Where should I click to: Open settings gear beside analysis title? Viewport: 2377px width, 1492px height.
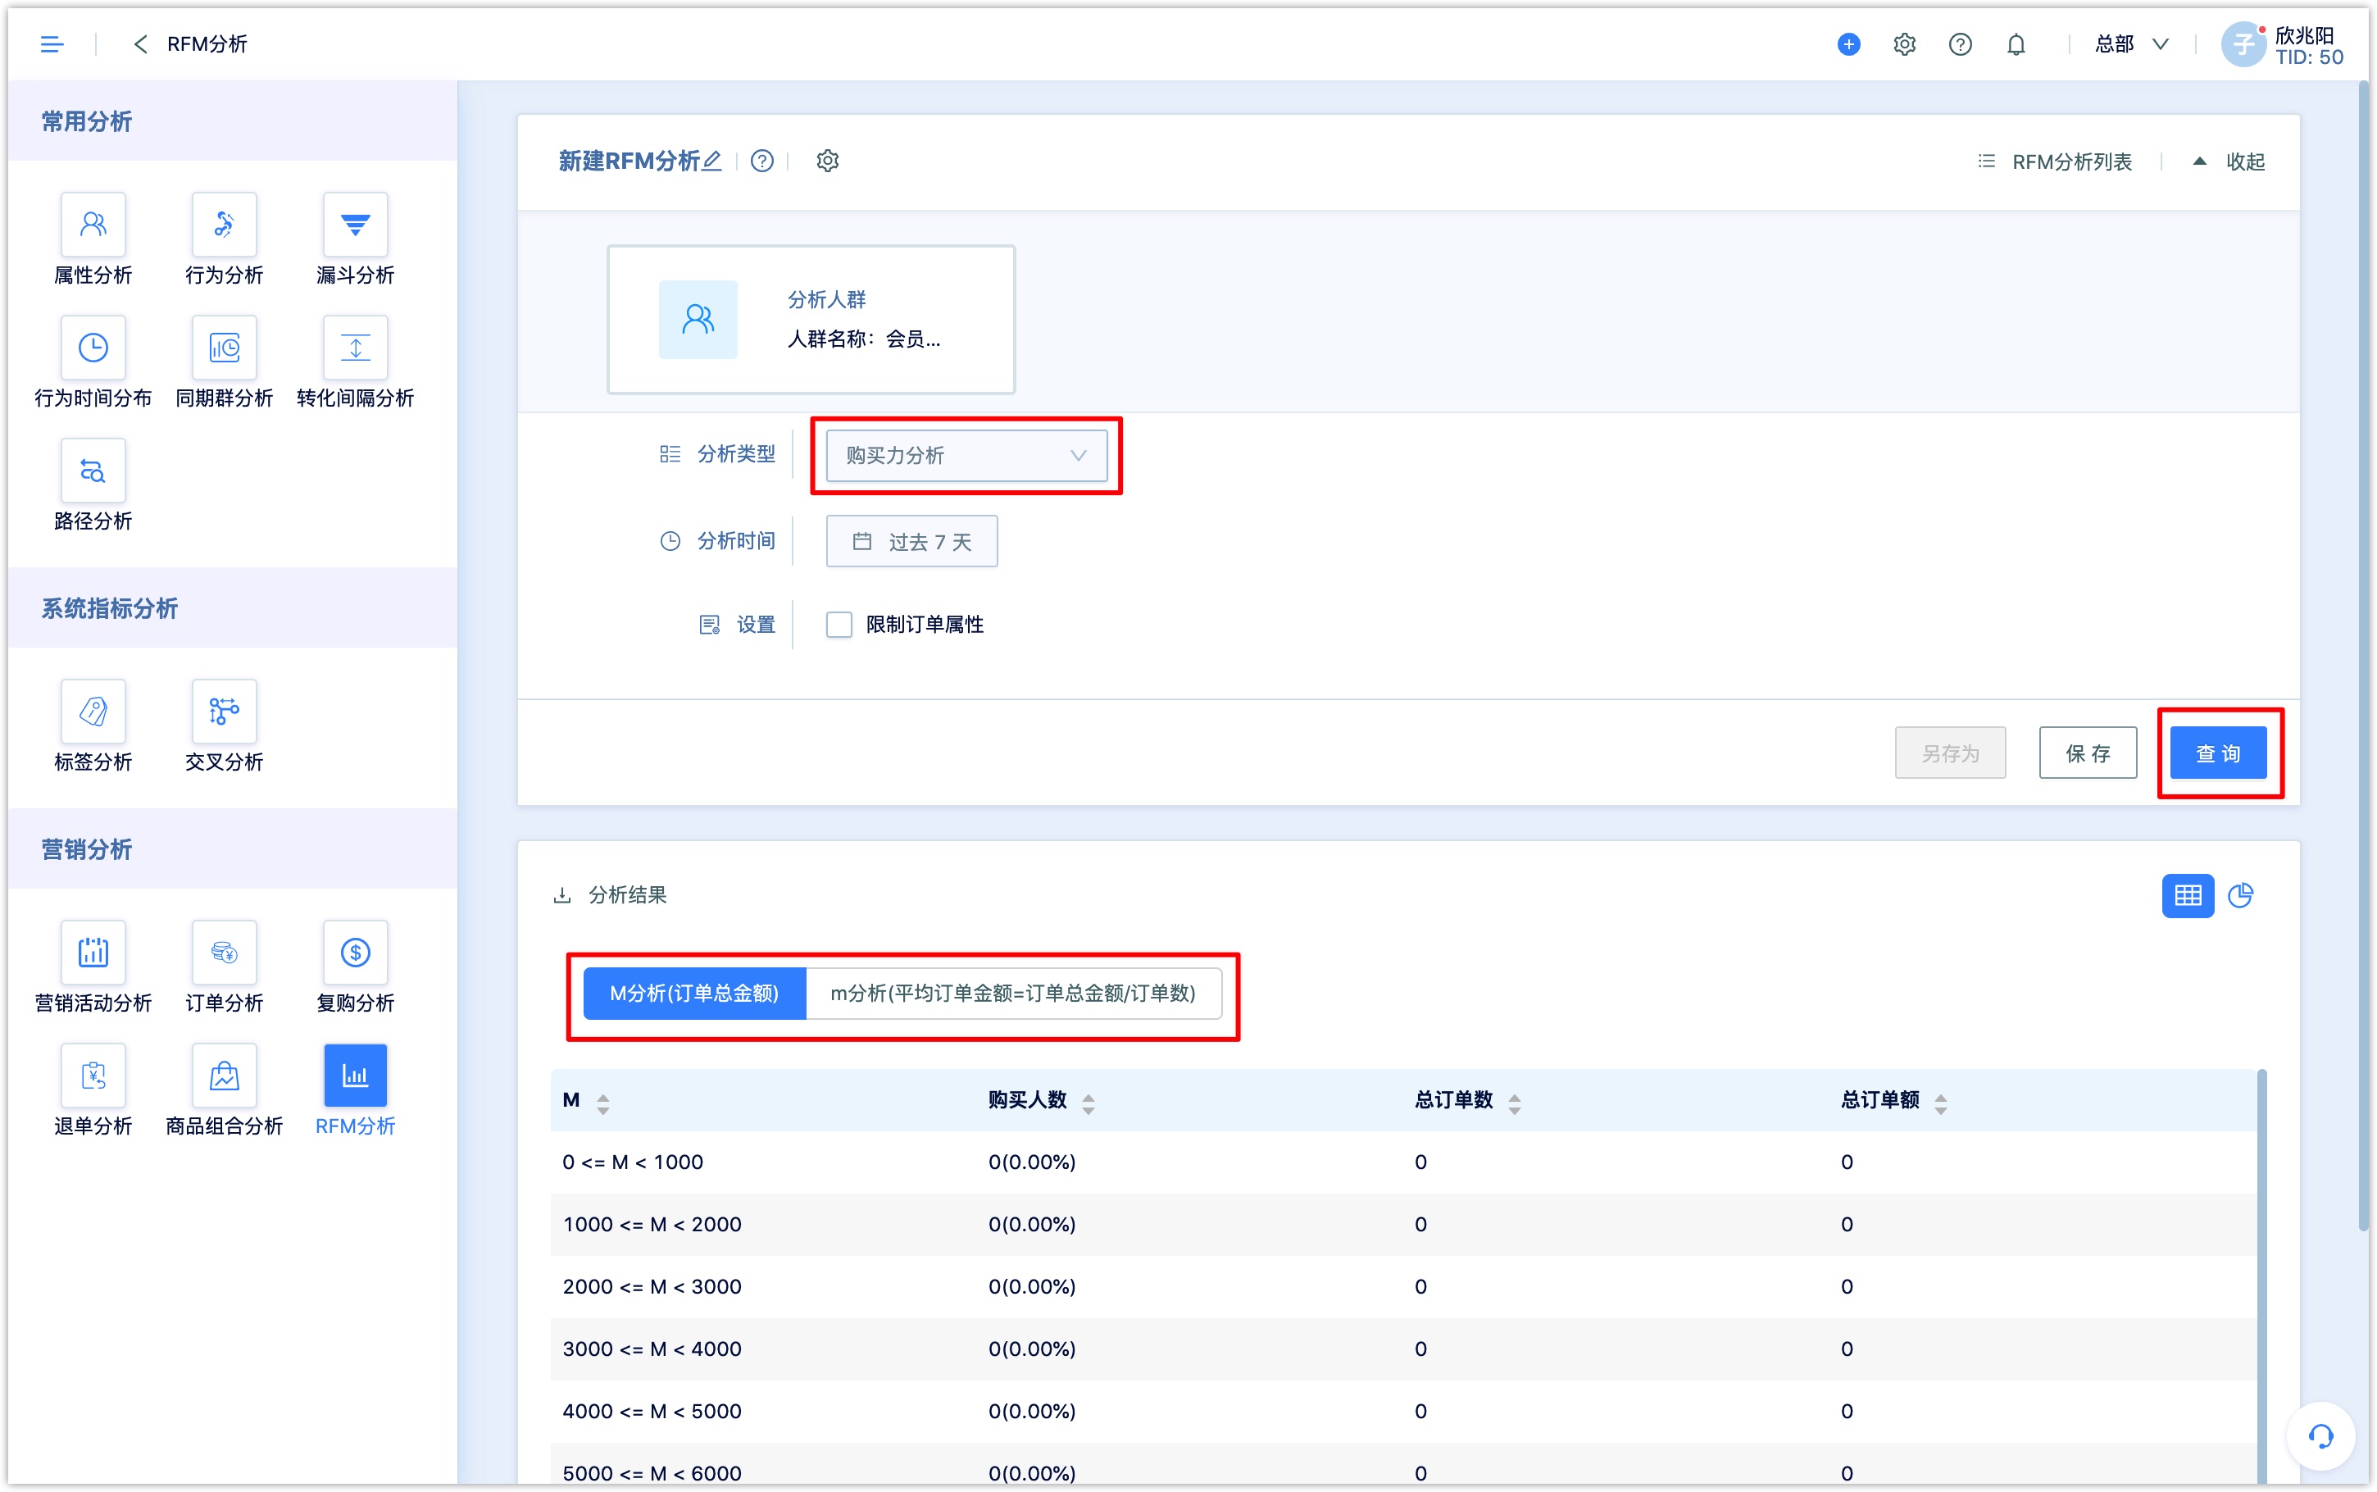point(826,161)
